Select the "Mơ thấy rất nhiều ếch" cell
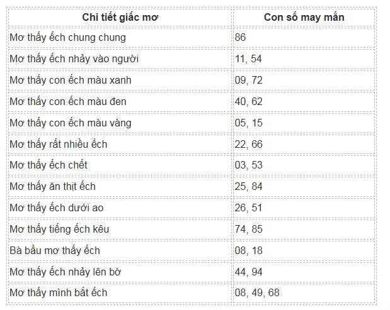 (59, 145)
